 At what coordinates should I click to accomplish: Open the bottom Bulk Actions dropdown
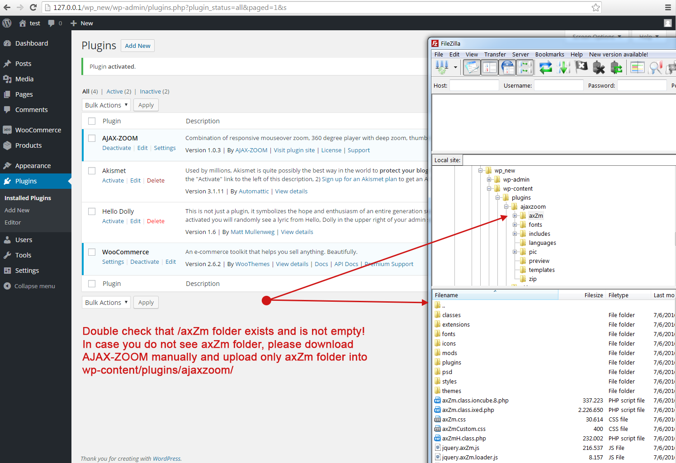(106, 303)
